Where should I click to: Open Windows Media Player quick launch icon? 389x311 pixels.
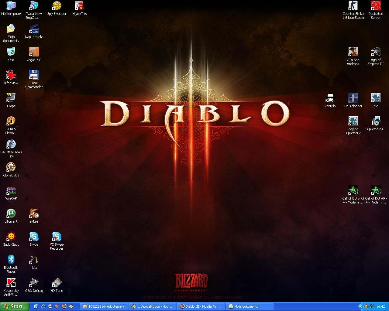click(50, 306)
